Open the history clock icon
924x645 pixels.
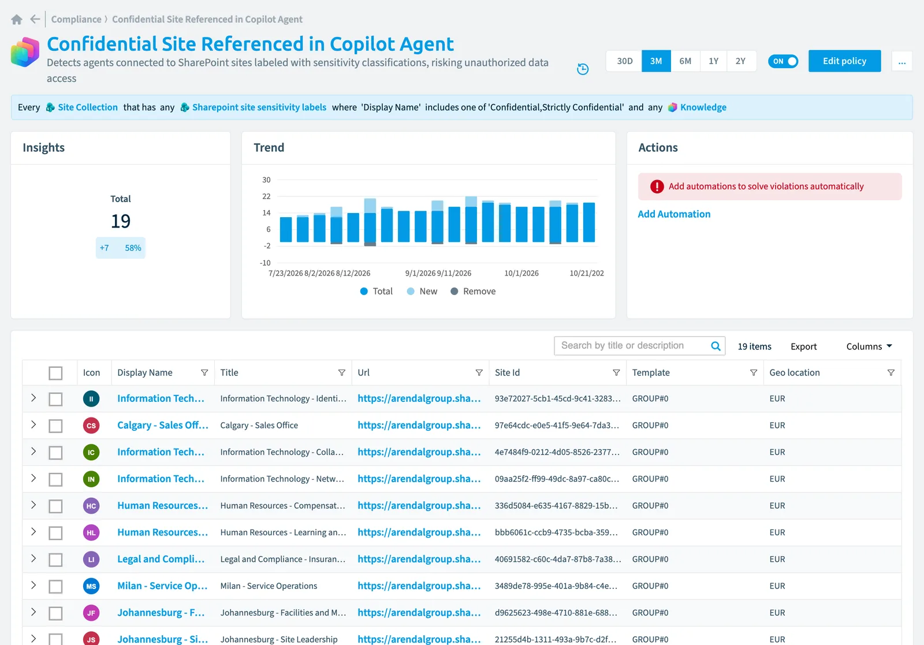583,69
